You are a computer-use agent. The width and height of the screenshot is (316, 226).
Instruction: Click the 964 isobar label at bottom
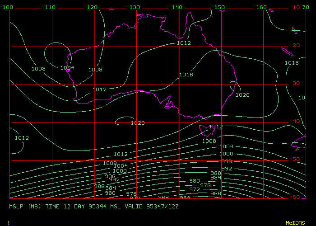(185, 198)
